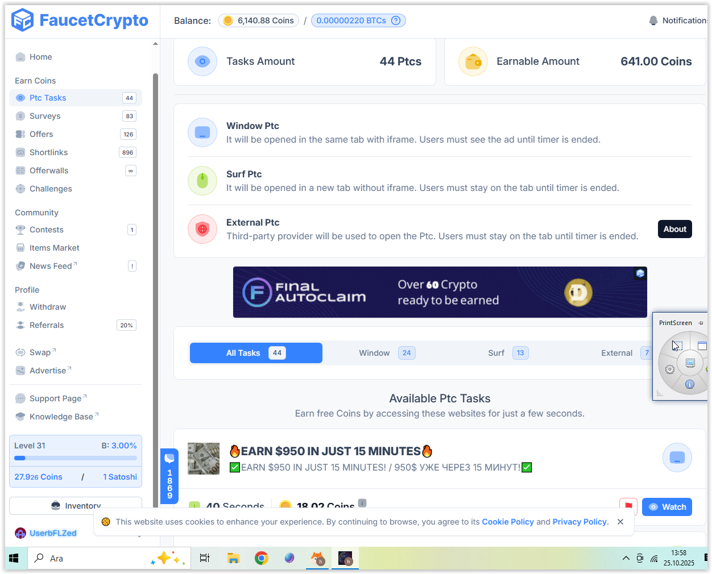This screenshot has height=574, width=712.
Task: Click the About button
Action: (675, 229)
